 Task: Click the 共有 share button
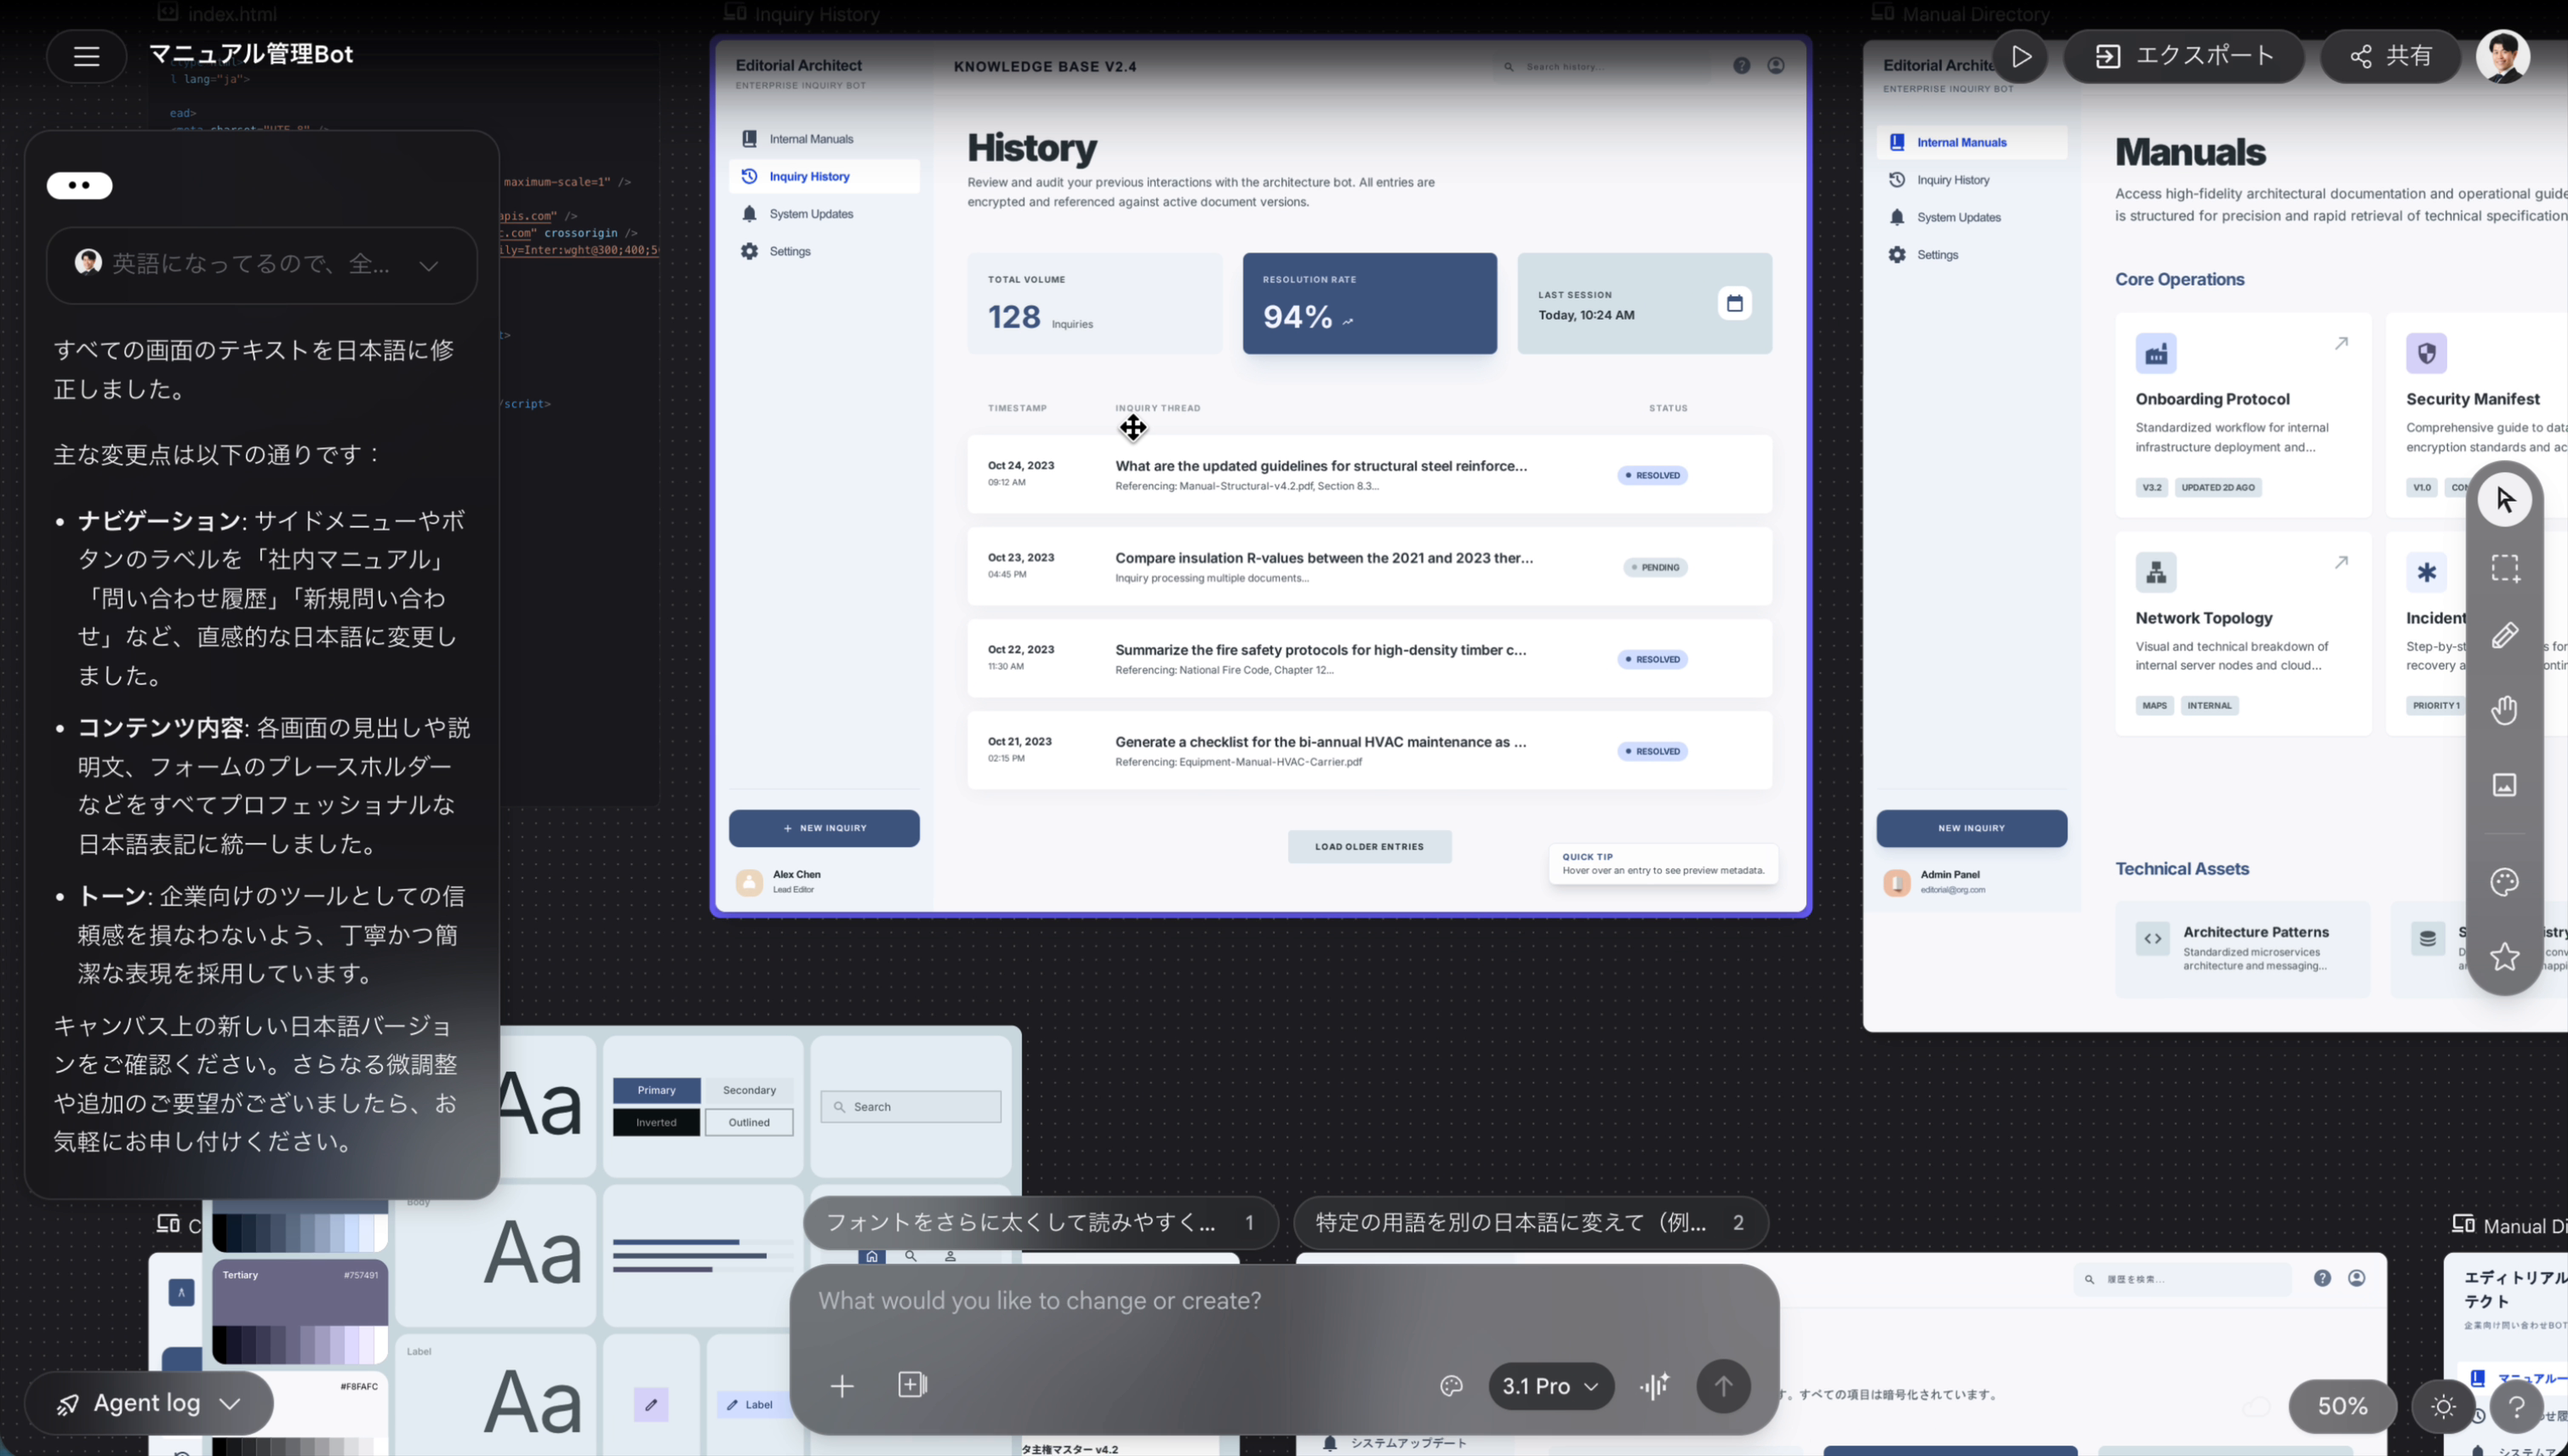[x=2390, y=56]
